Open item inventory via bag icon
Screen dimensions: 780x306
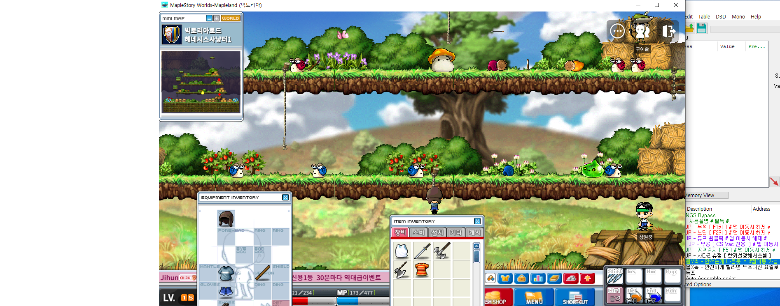[x=522, y=278]
